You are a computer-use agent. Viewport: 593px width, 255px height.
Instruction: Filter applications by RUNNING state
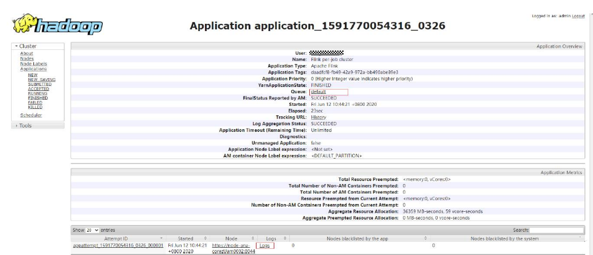coord(38,94)
